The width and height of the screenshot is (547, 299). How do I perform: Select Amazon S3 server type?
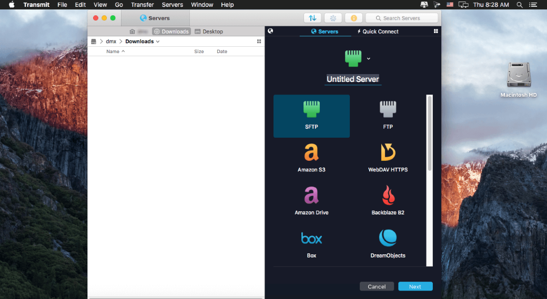tap(311, 159)
